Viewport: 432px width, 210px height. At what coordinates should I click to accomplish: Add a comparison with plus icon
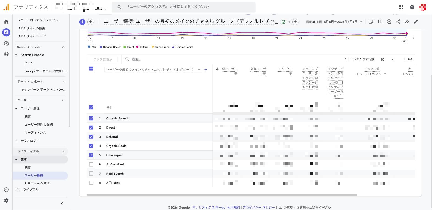point(90,22)
